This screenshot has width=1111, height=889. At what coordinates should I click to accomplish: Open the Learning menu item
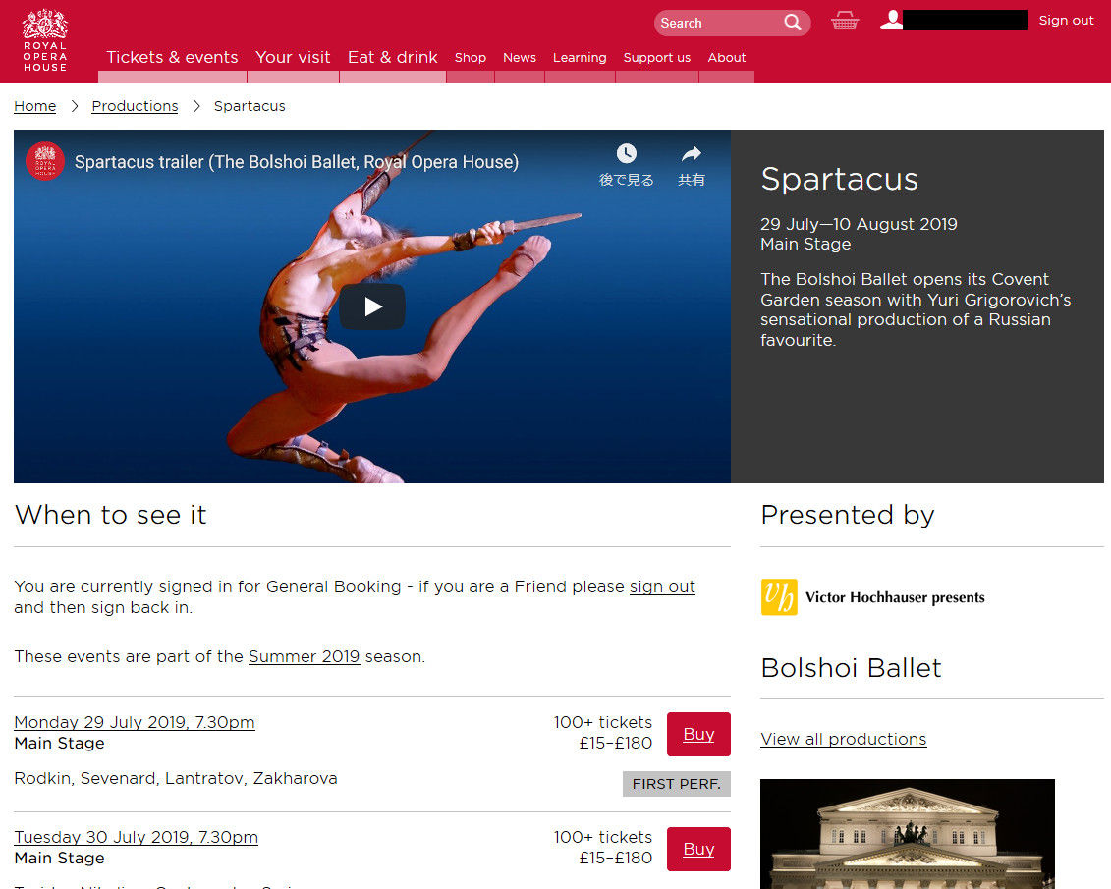580,58
